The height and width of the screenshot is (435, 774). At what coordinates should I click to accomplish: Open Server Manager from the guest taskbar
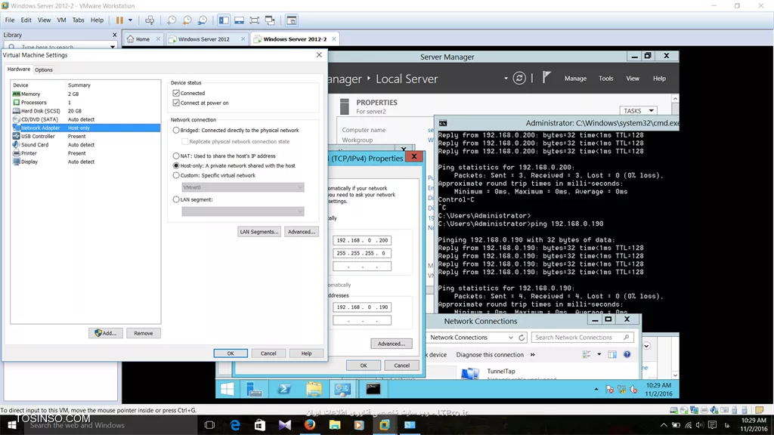point(254,389)
